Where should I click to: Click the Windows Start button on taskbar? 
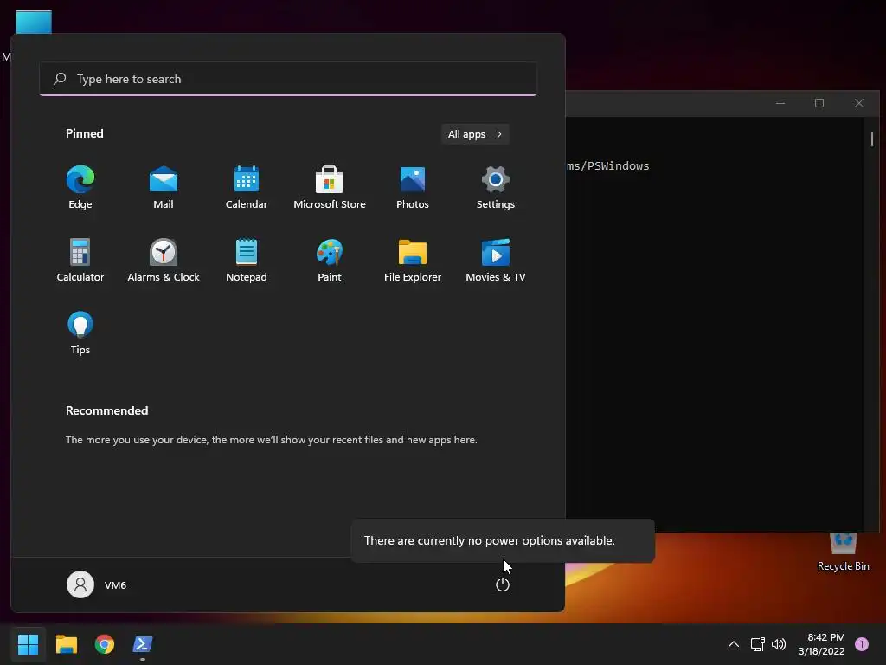click(29, 644)
